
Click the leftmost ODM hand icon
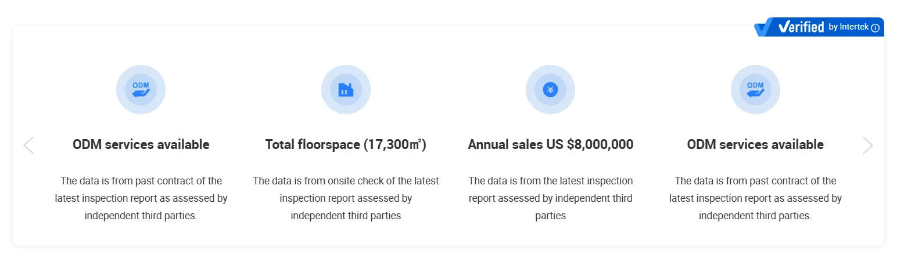pyautogui.click(x=141, y=89)
